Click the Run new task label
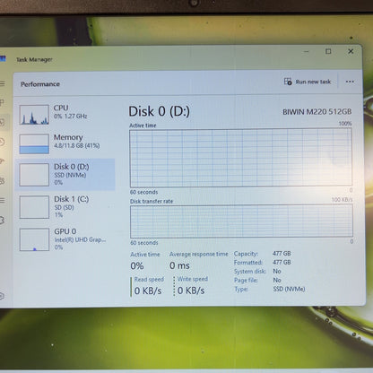This screenshot has height=373, width=373. coord(313,82)
